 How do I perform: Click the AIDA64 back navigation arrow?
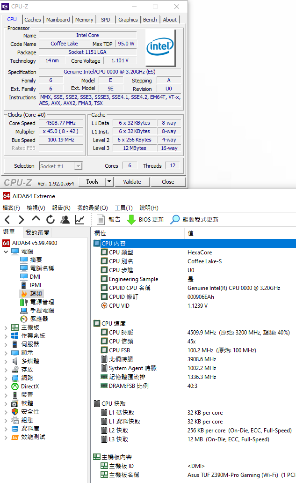click(x=7, y=220)
